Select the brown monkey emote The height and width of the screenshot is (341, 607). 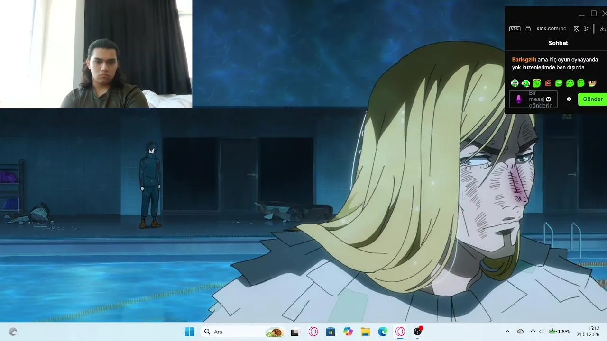coord(592,83)
